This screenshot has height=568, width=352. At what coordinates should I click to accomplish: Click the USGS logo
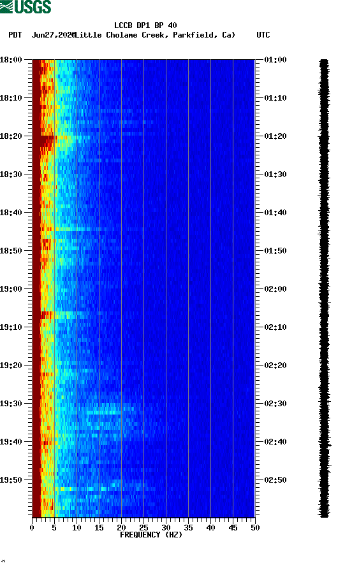[26, 6]
